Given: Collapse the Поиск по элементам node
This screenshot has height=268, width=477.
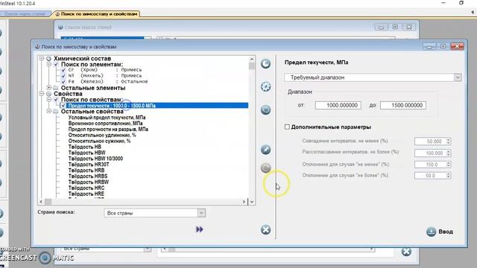Looking at the screenshot, I should click(48, 65).
